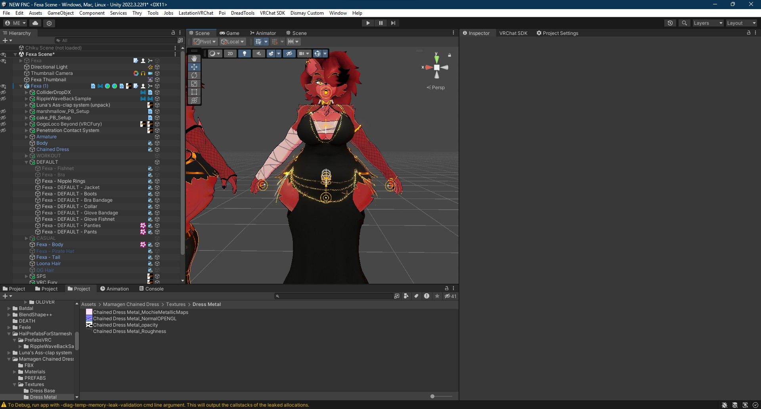761x409 pixels.
Task: Open the Hierarchy panel more-options menu
Action: (x=180, y=33)
